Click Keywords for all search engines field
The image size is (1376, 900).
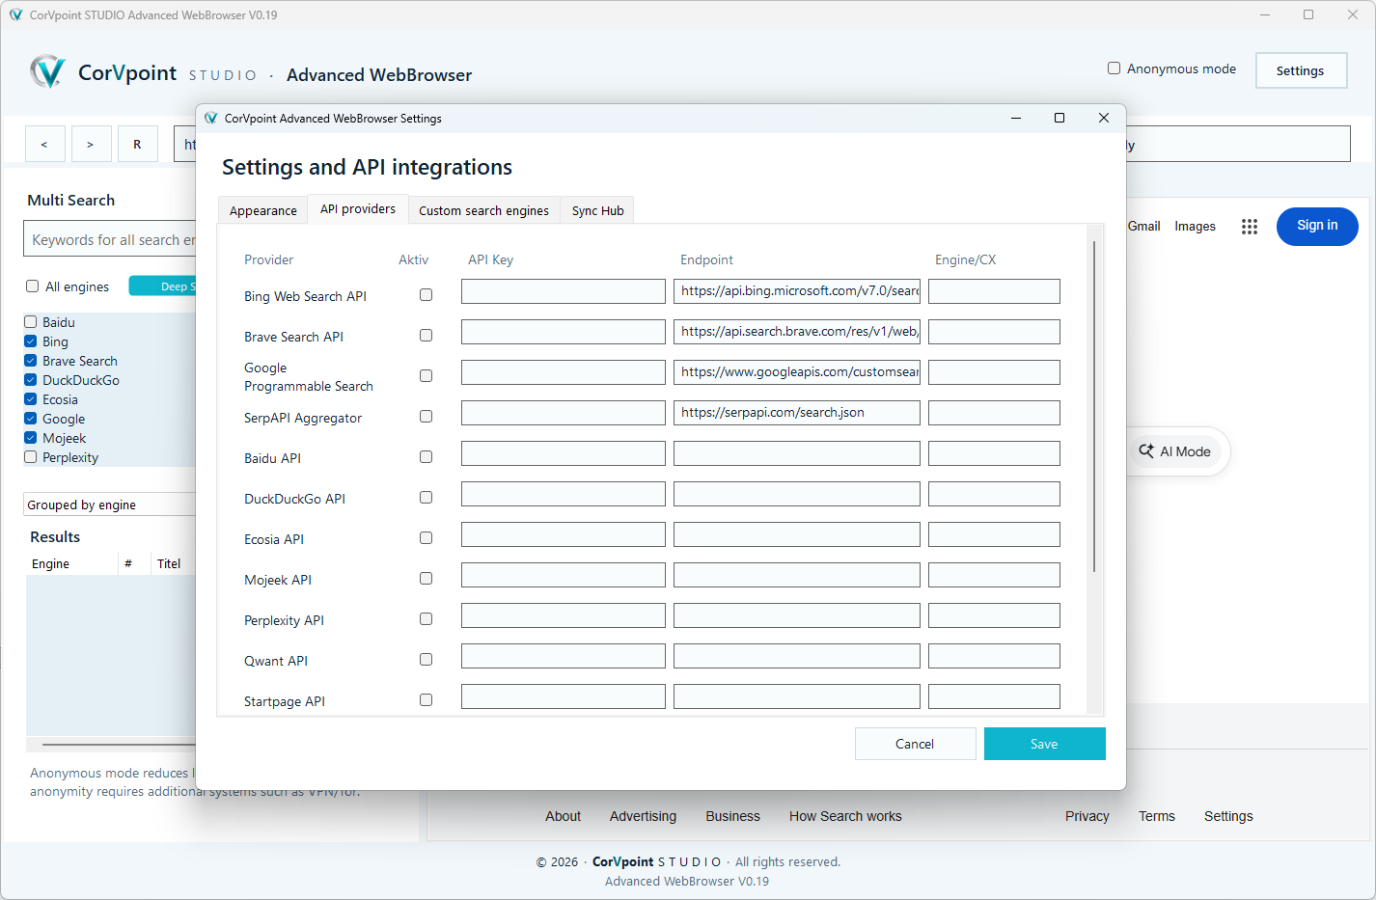110,239
